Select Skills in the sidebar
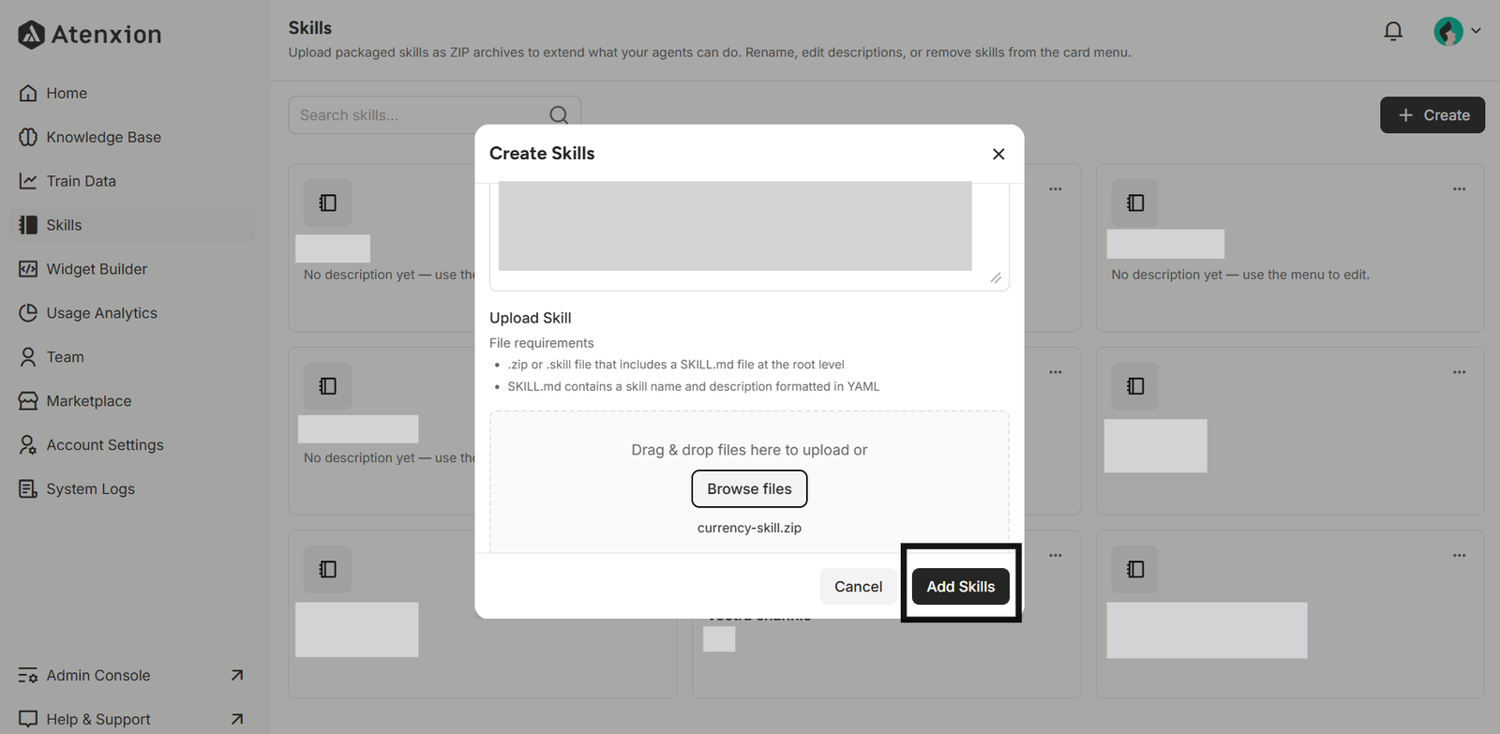Viewport: 1500px width, 734px height. pyautogui.click(x=132, y=225)
